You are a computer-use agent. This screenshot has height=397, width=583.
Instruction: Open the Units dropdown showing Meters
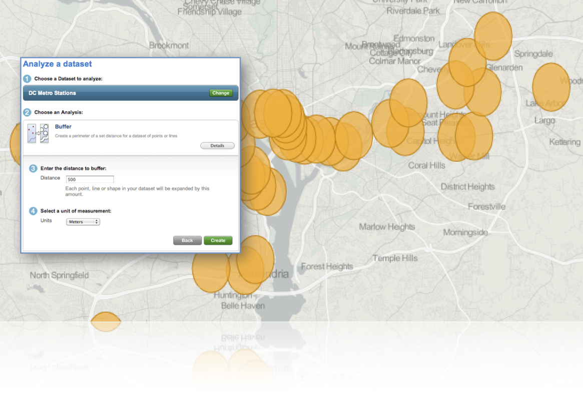[83, 222]
